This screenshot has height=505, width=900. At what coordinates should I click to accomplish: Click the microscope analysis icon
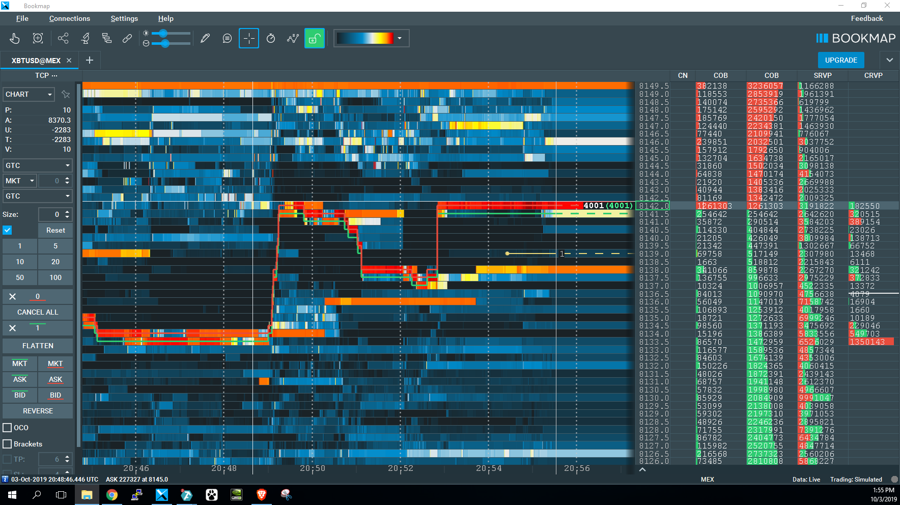86,38
